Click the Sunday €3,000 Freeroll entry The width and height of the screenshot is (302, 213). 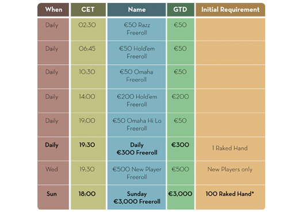coord(136,197)
